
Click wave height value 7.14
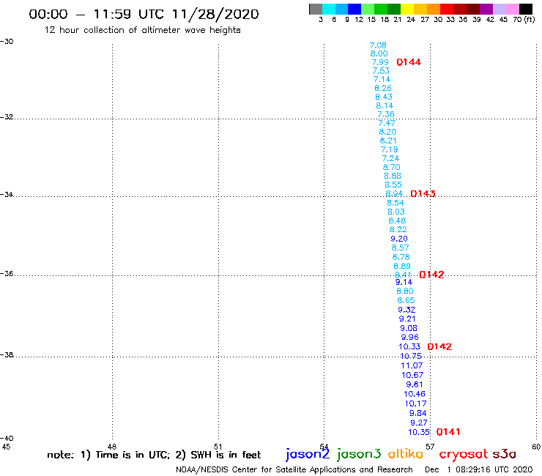[382, 80]
